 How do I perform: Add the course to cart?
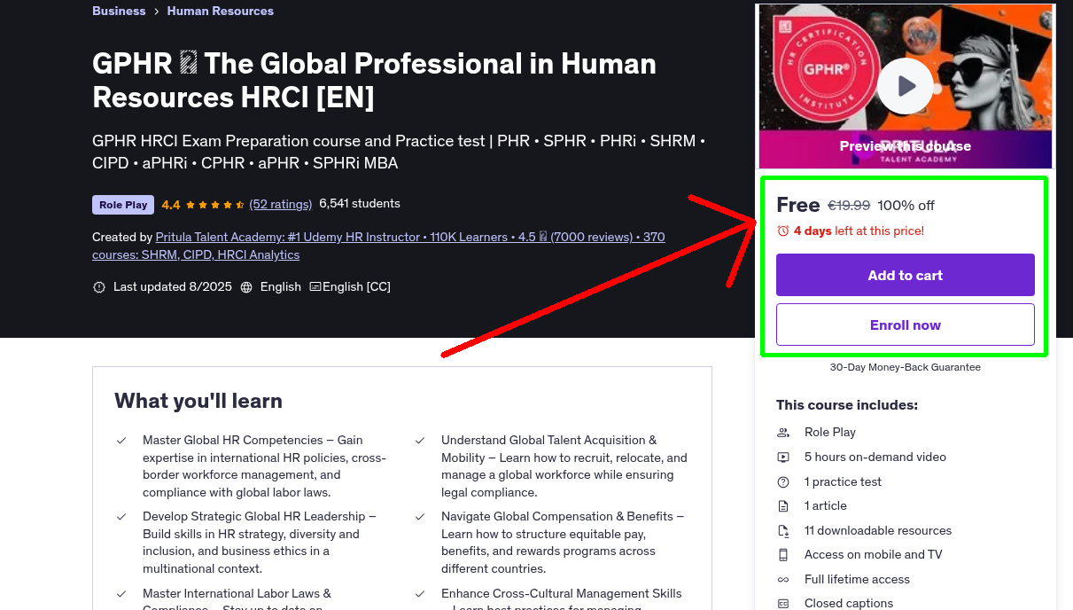coord(906,275)
